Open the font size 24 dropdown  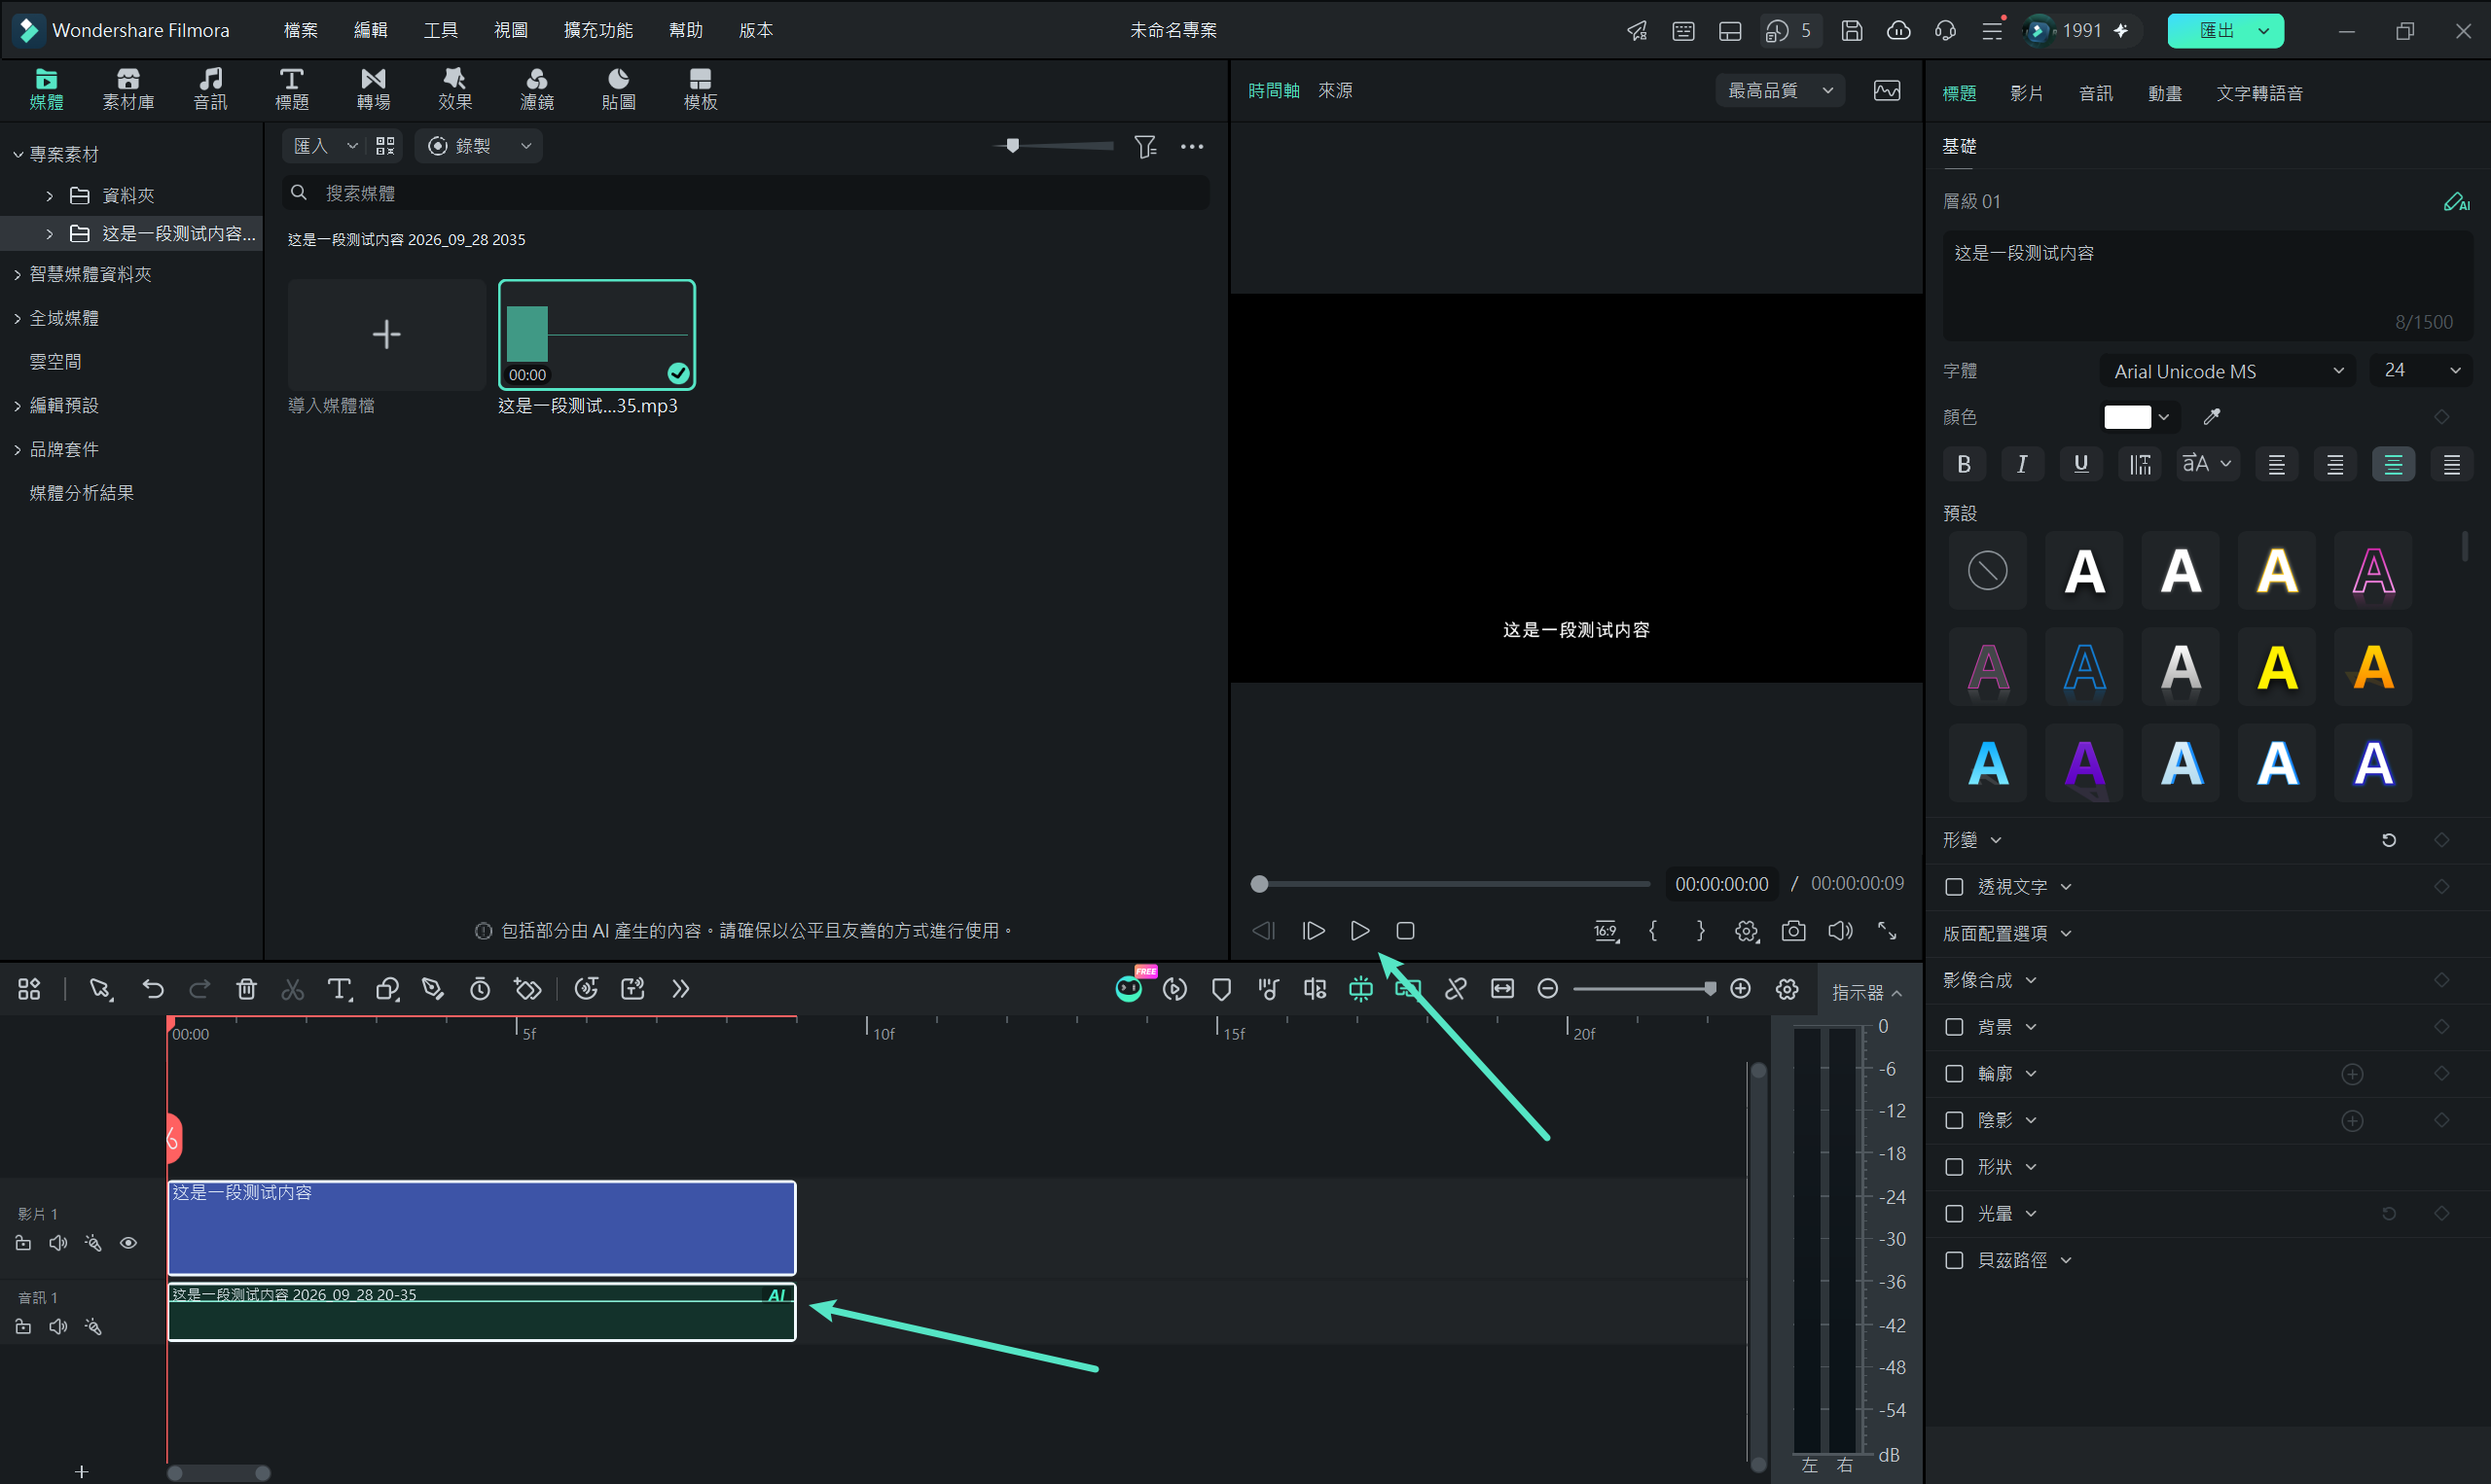pos(2421,371)
